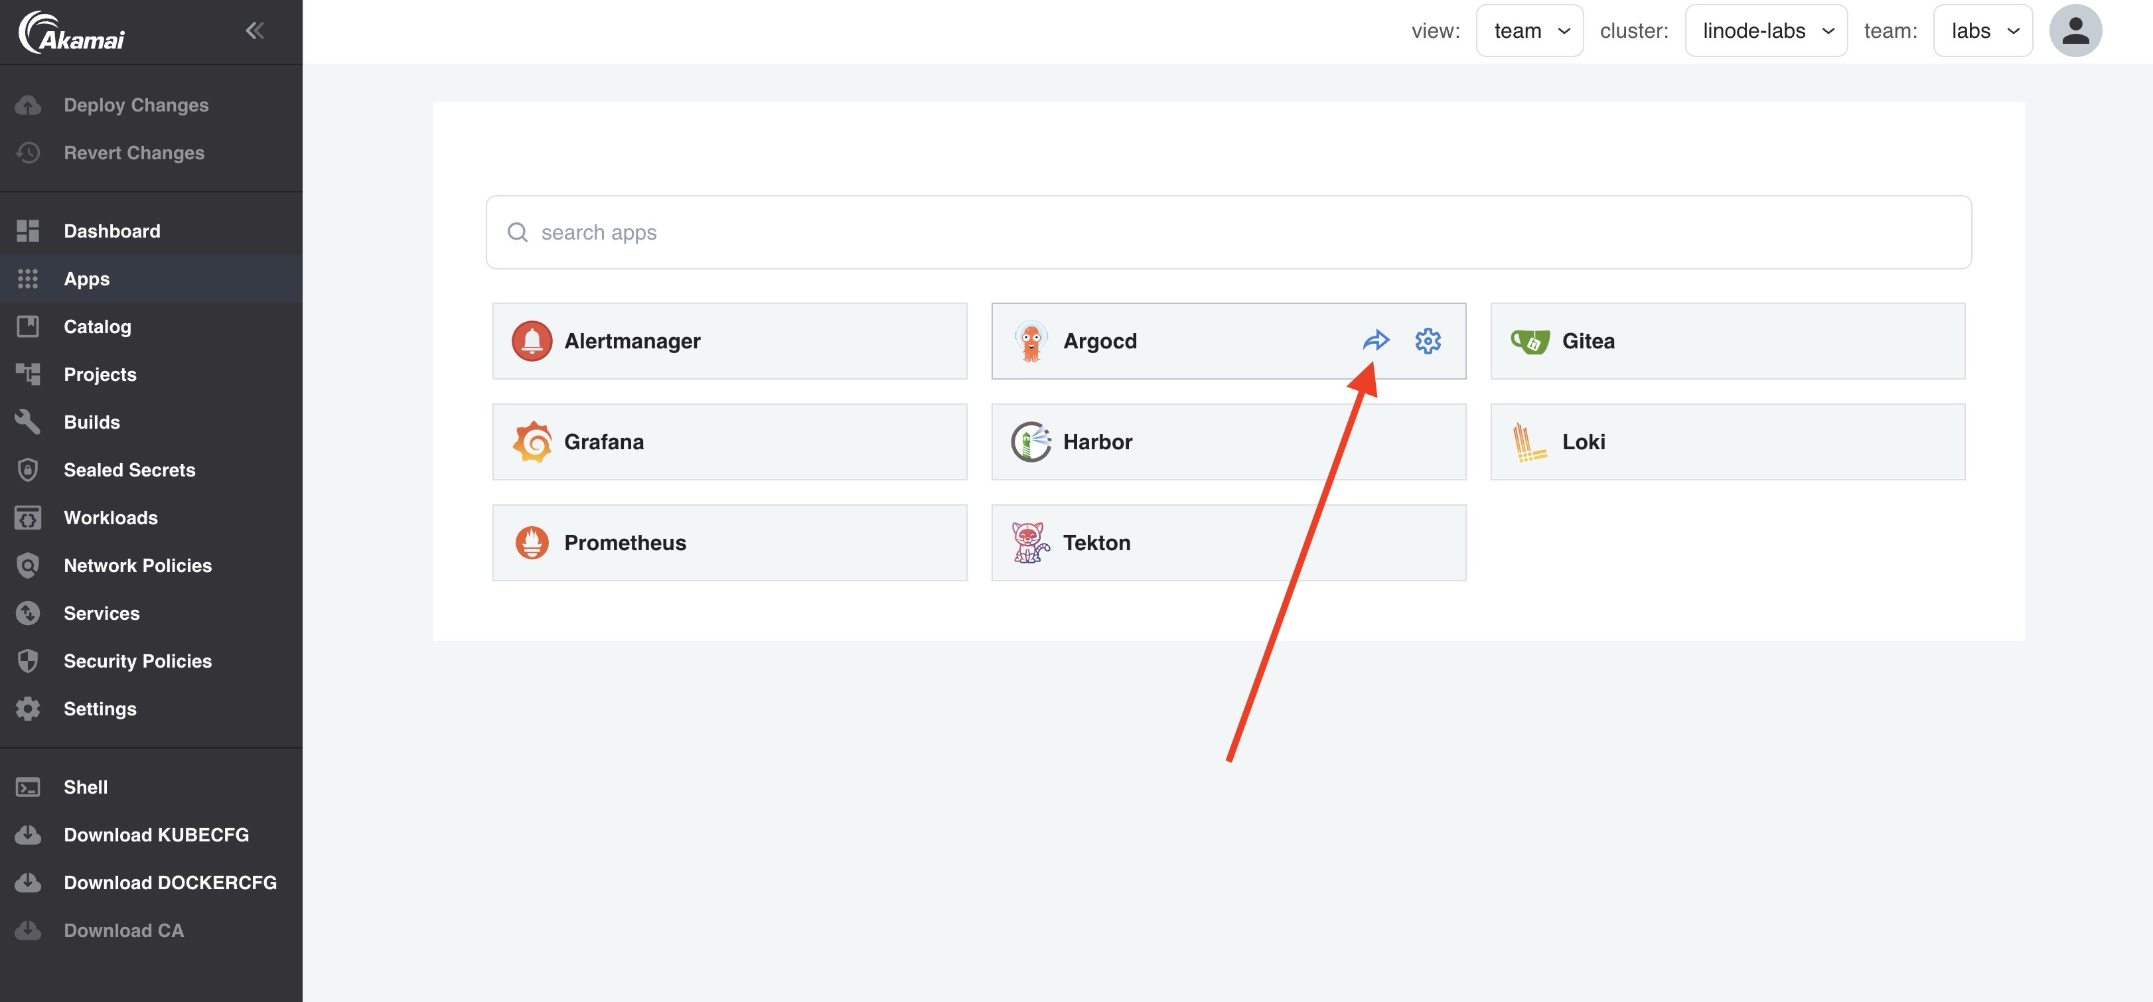Click the Download KUBECFG cloud icon
Viewport: 2153px width, 1002px height.
pyautogui.click(x=28, y=835)
